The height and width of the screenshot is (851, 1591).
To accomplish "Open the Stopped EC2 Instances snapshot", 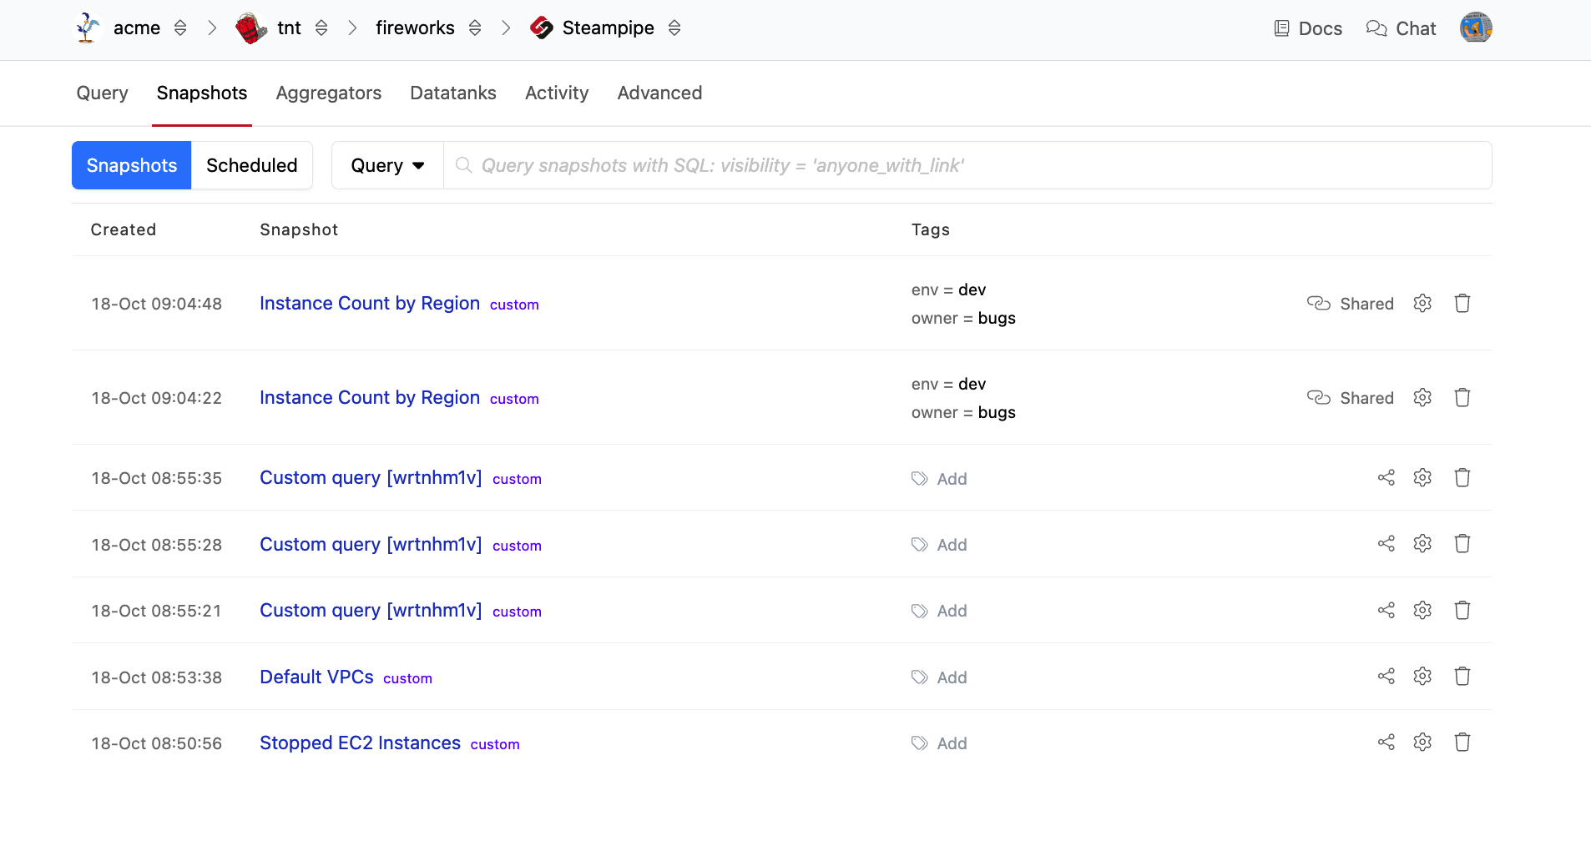I will coord(360,743).
